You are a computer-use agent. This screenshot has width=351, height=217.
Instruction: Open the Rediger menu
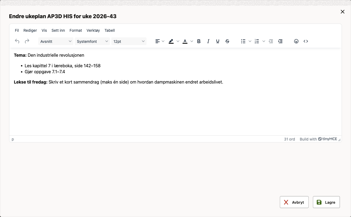30,30
